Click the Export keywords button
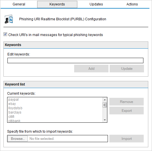This screenshot has width=152, height=151. coord(127,111)
